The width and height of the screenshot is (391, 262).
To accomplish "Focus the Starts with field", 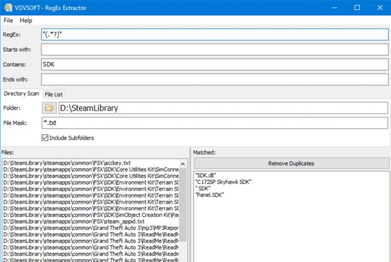I will coord(215,49).
